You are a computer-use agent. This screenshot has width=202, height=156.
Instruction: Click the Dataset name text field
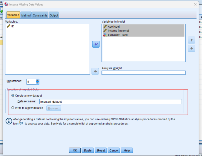110,102
